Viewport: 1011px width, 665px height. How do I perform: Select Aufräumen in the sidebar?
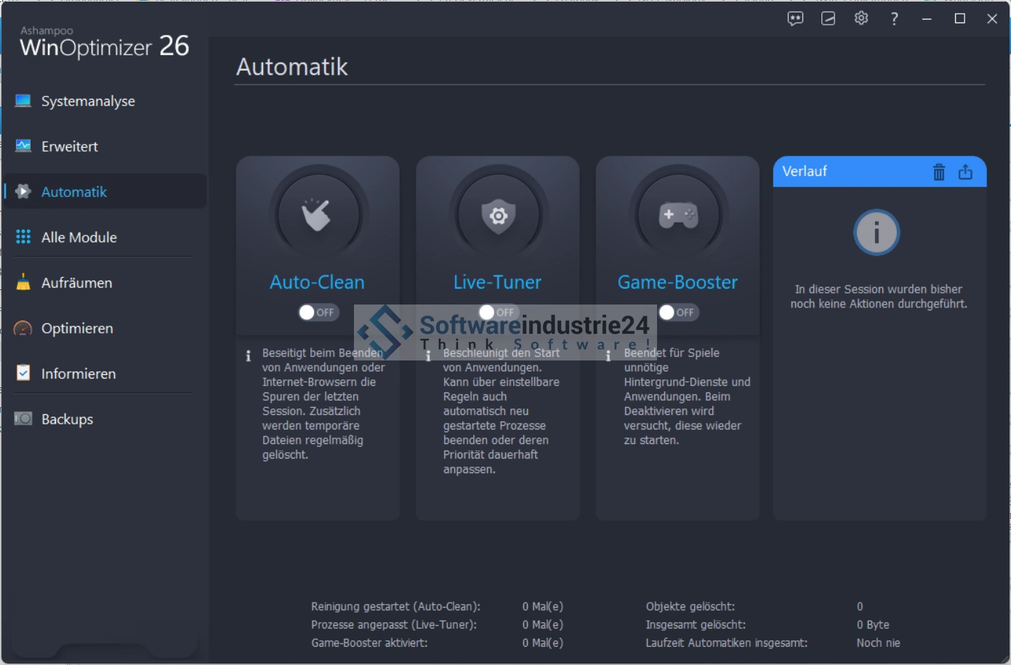(76, 283)
